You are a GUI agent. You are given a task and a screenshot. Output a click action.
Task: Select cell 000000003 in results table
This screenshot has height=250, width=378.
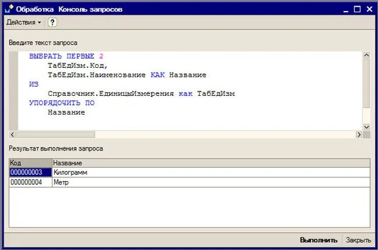30,173
